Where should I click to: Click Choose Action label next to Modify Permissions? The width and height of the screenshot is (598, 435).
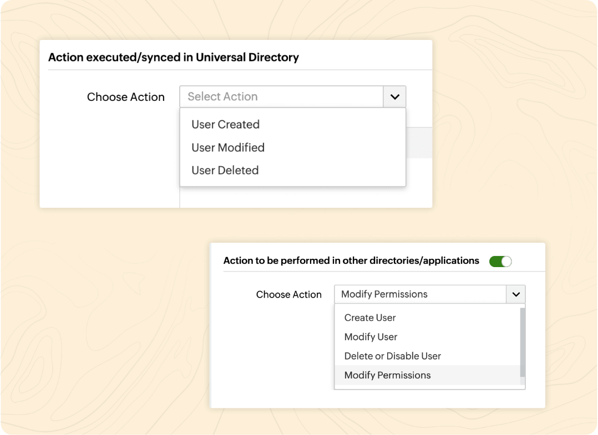coord(288,295)
